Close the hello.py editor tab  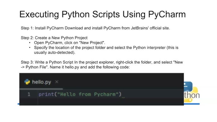[57, 82]
